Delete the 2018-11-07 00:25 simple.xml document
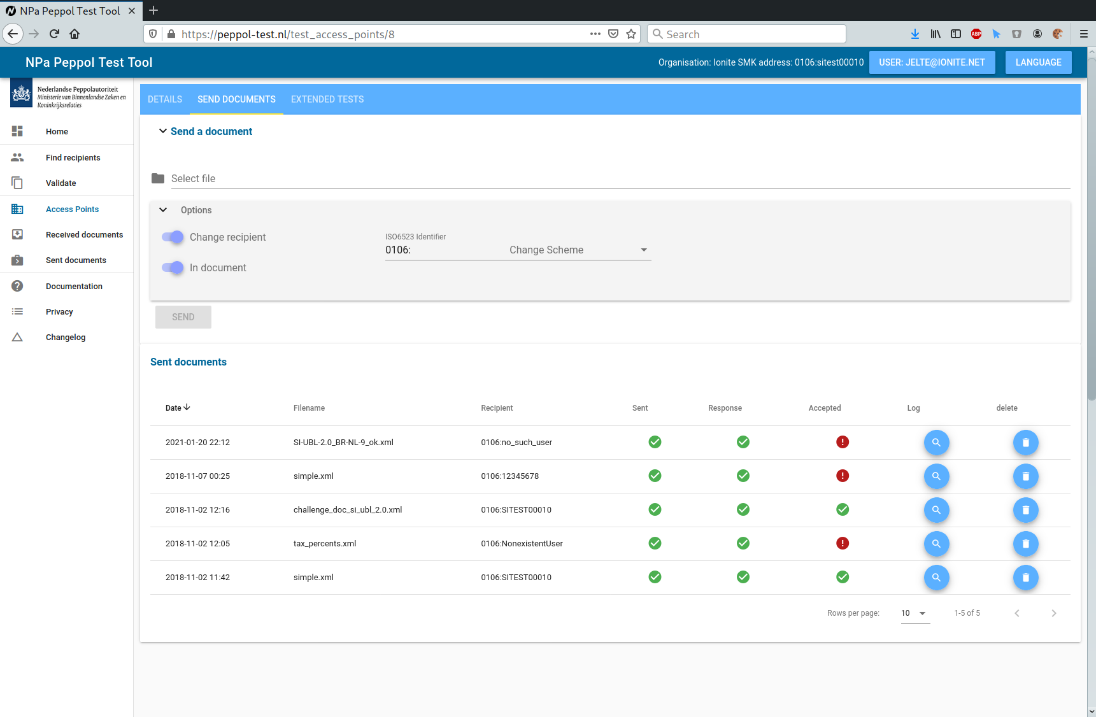Image resolution: width=1096 pixels, height=717 pixels. click(1025, 476)
